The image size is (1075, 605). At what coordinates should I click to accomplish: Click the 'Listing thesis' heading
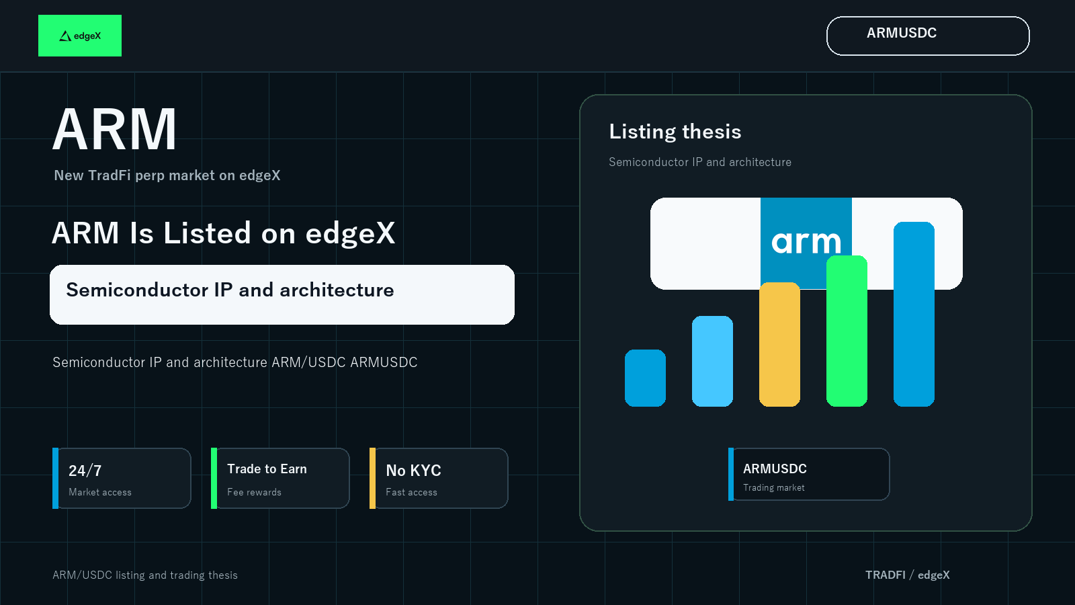coord(675,132)
